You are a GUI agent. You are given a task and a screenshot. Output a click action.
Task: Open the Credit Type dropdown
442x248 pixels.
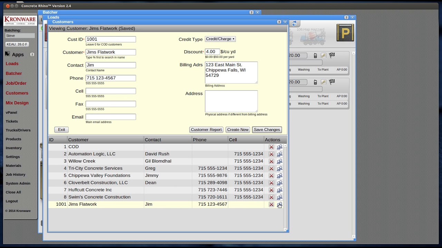click(220, 39)
